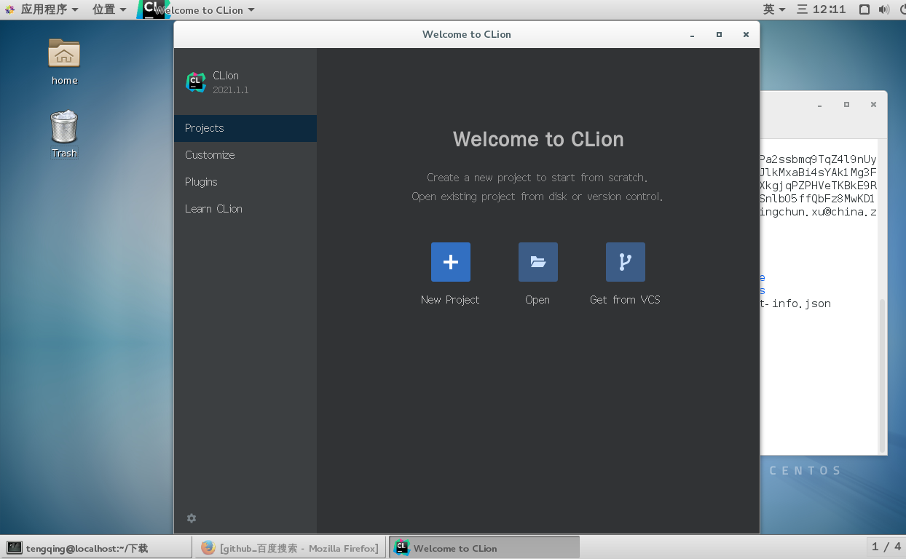Select the Get from VCS branch icon
Image resolution: width=906 pixels, height=559 pixels.
coord(625,262)
